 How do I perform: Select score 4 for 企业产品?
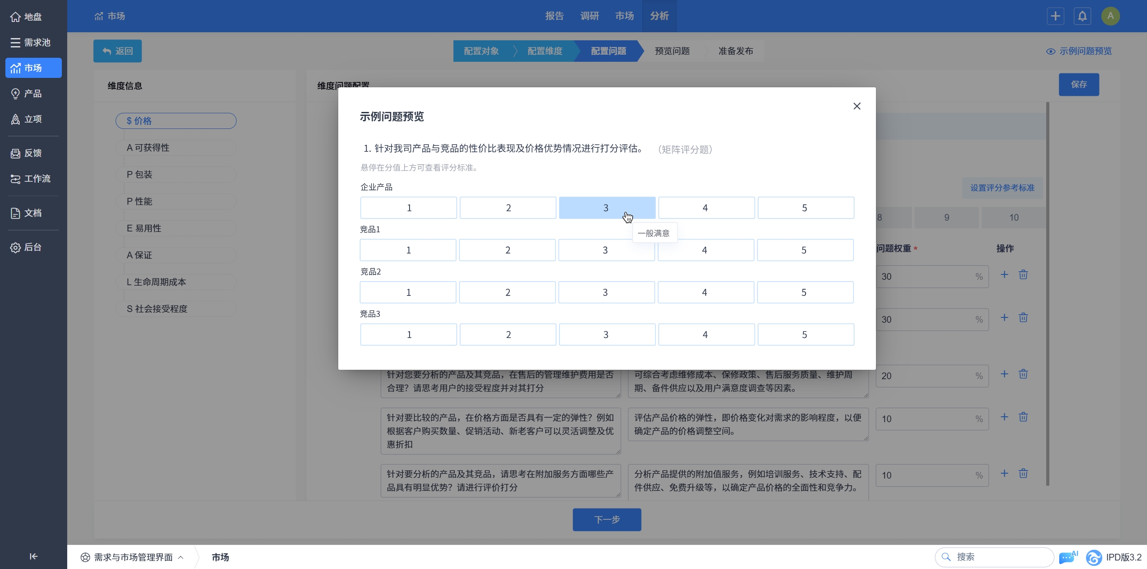(706, 208)
